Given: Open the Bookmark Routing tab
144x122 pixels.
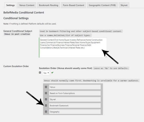Looking at the screenshot, I should [49, 5].
